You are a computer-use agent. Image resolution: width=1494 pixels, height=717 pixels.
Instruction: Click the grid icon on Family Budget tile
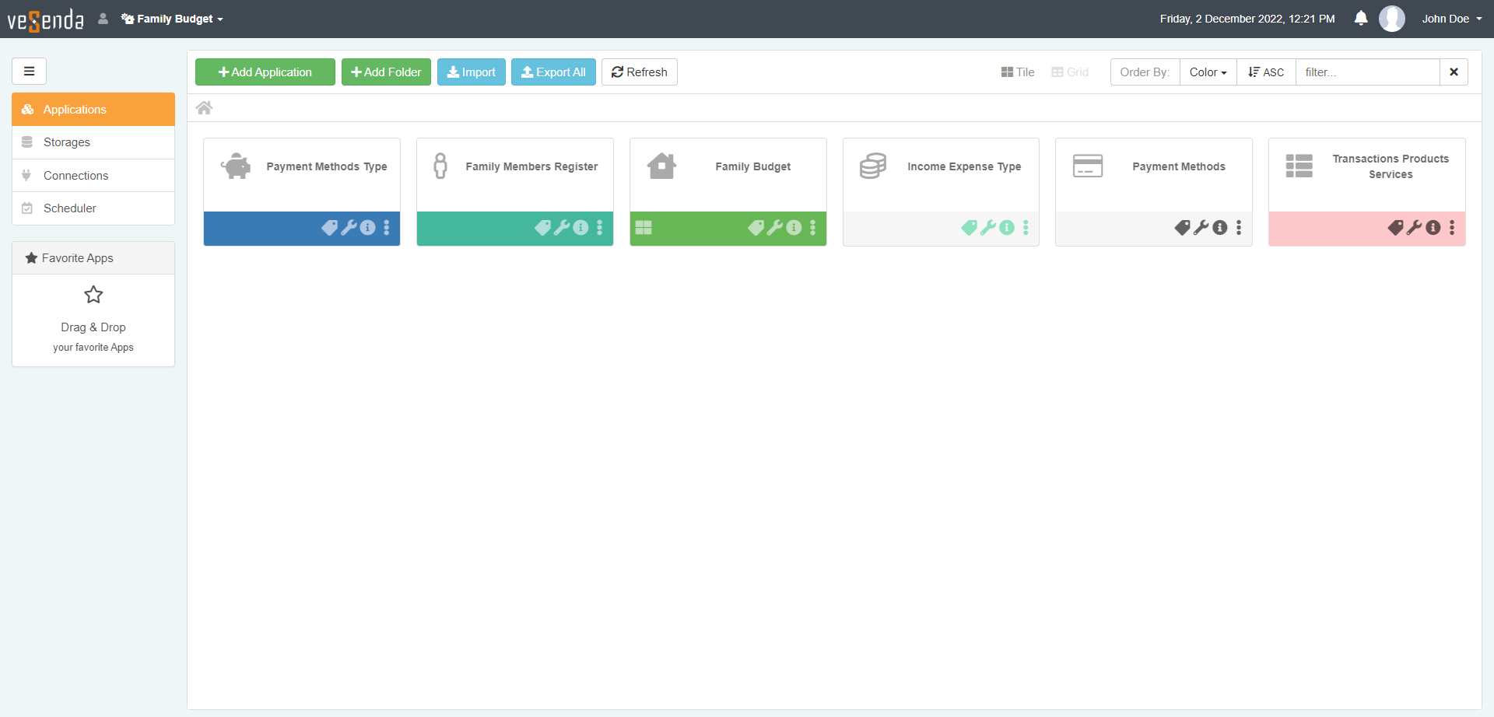pyautogui.click(x=644, y=228)
